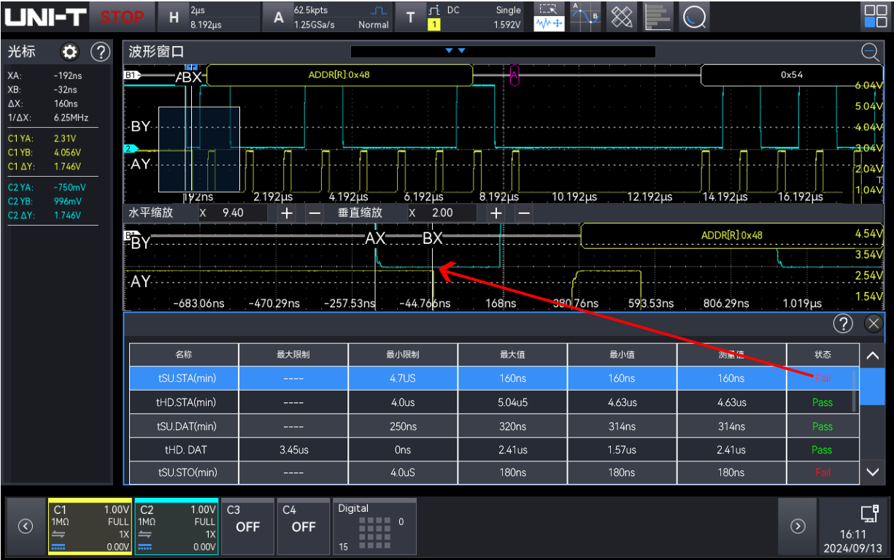
Task: Toggle channel C3 from OFF
Action: click(247, 526)
